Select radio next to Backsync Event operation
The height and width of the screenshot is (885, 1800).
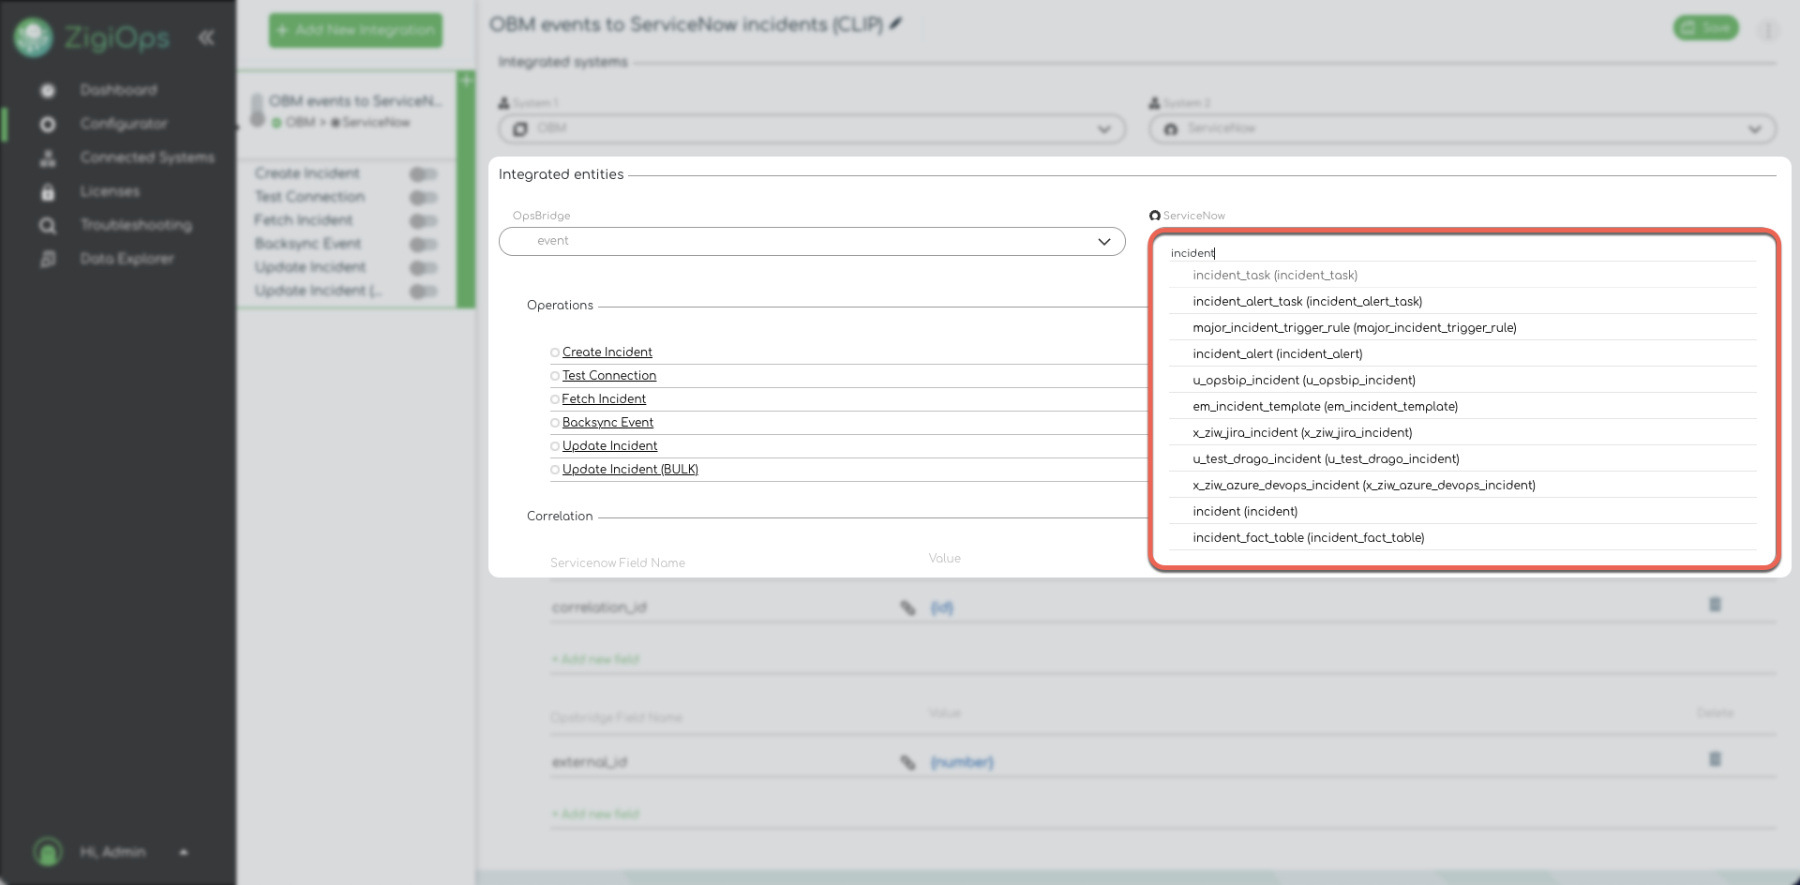pos(555,423)
